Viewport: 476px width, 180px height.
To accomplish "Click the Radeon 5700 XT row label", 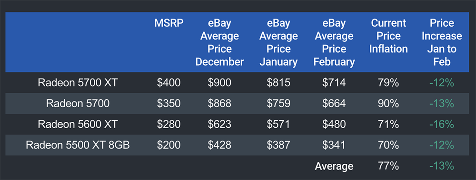I will tap(78, 83).
